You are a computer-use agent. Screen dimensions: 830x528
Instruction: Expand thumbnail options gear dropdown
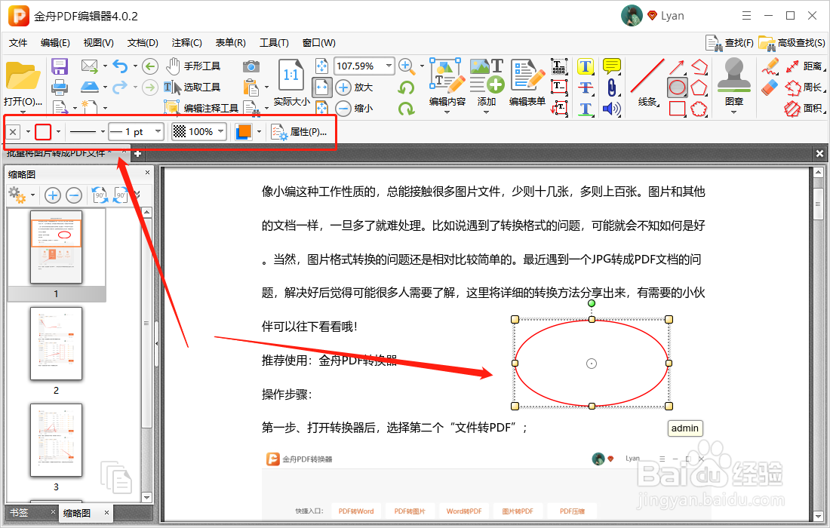click(x=32, y=195)
